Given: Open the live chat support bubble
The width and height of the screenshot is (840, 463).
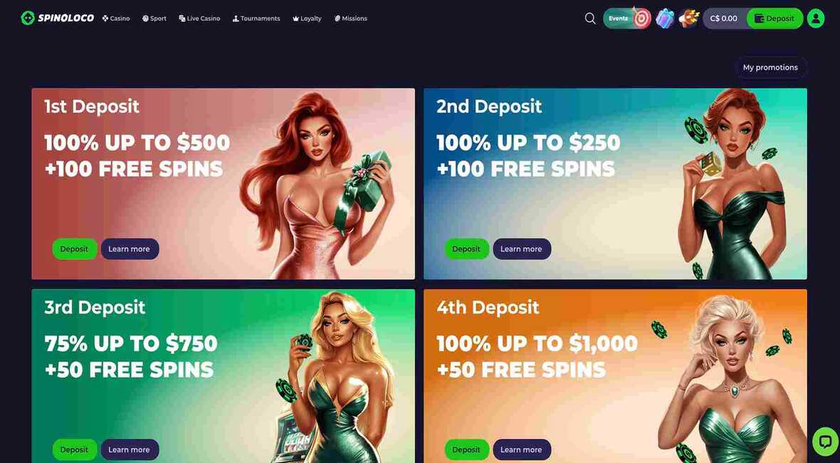Looking at the screenshot, I should (x=824, y=441).
